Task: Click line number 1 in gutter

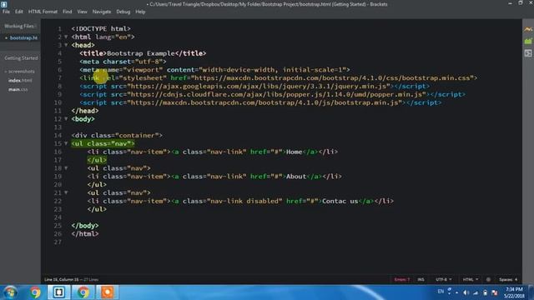Action: tap(59, 28)
